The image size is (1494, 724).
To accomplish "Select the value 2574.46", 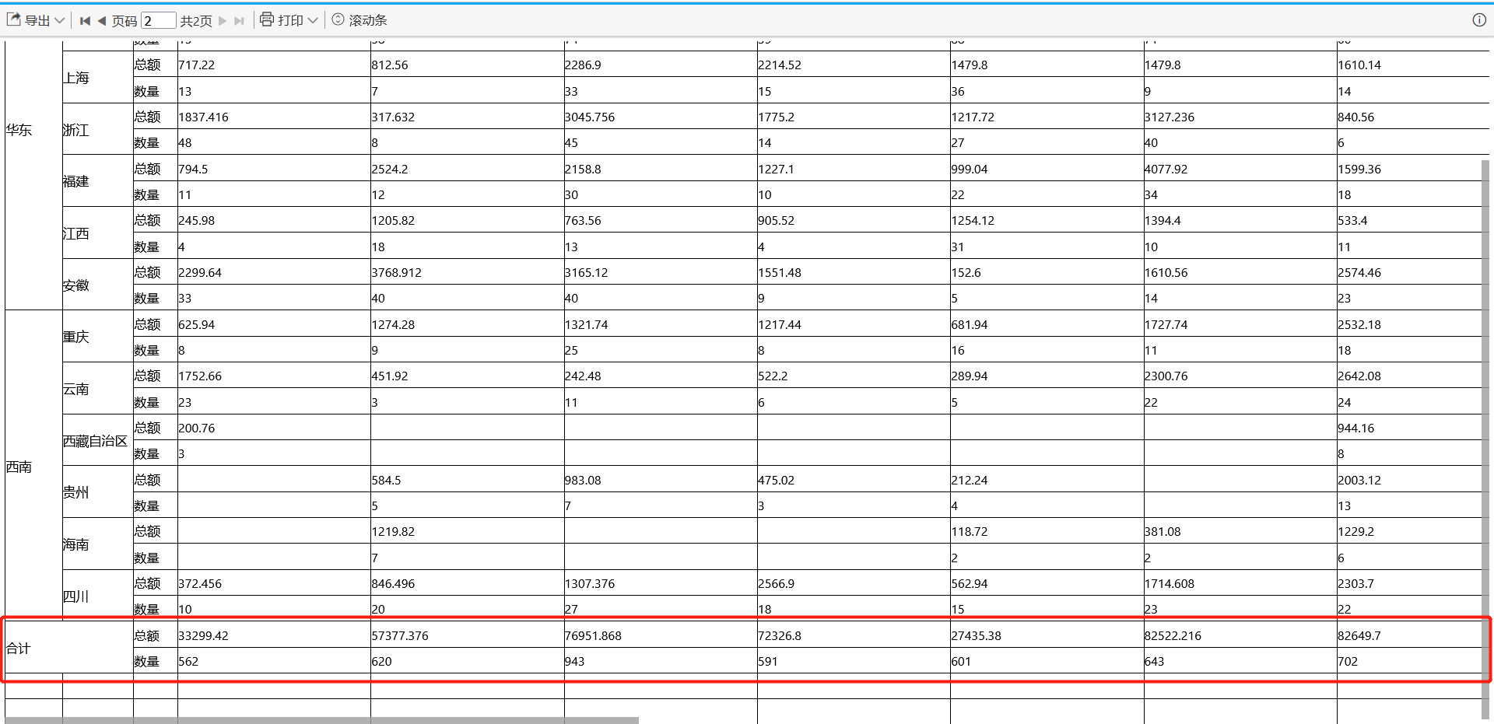I will point(1360,273).
